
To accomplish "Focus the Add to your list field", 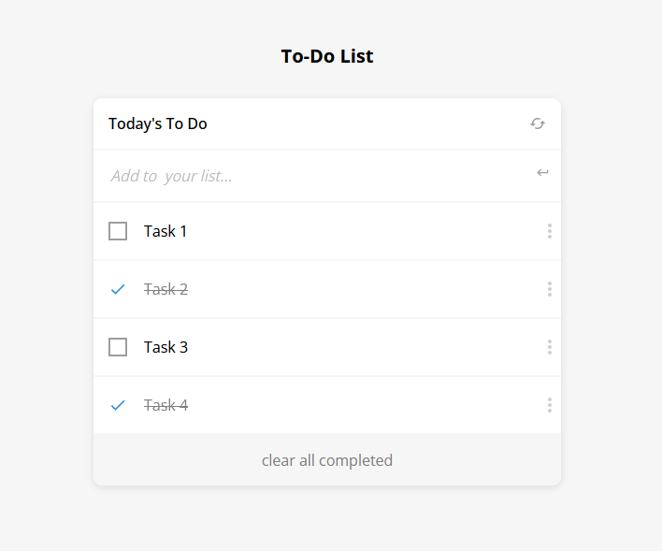I will point(309,176).
